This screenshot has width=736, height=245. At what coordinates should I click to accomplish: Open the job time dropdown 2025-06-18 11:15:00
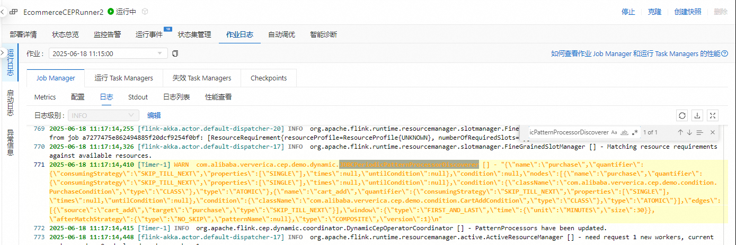coord(108,53)
